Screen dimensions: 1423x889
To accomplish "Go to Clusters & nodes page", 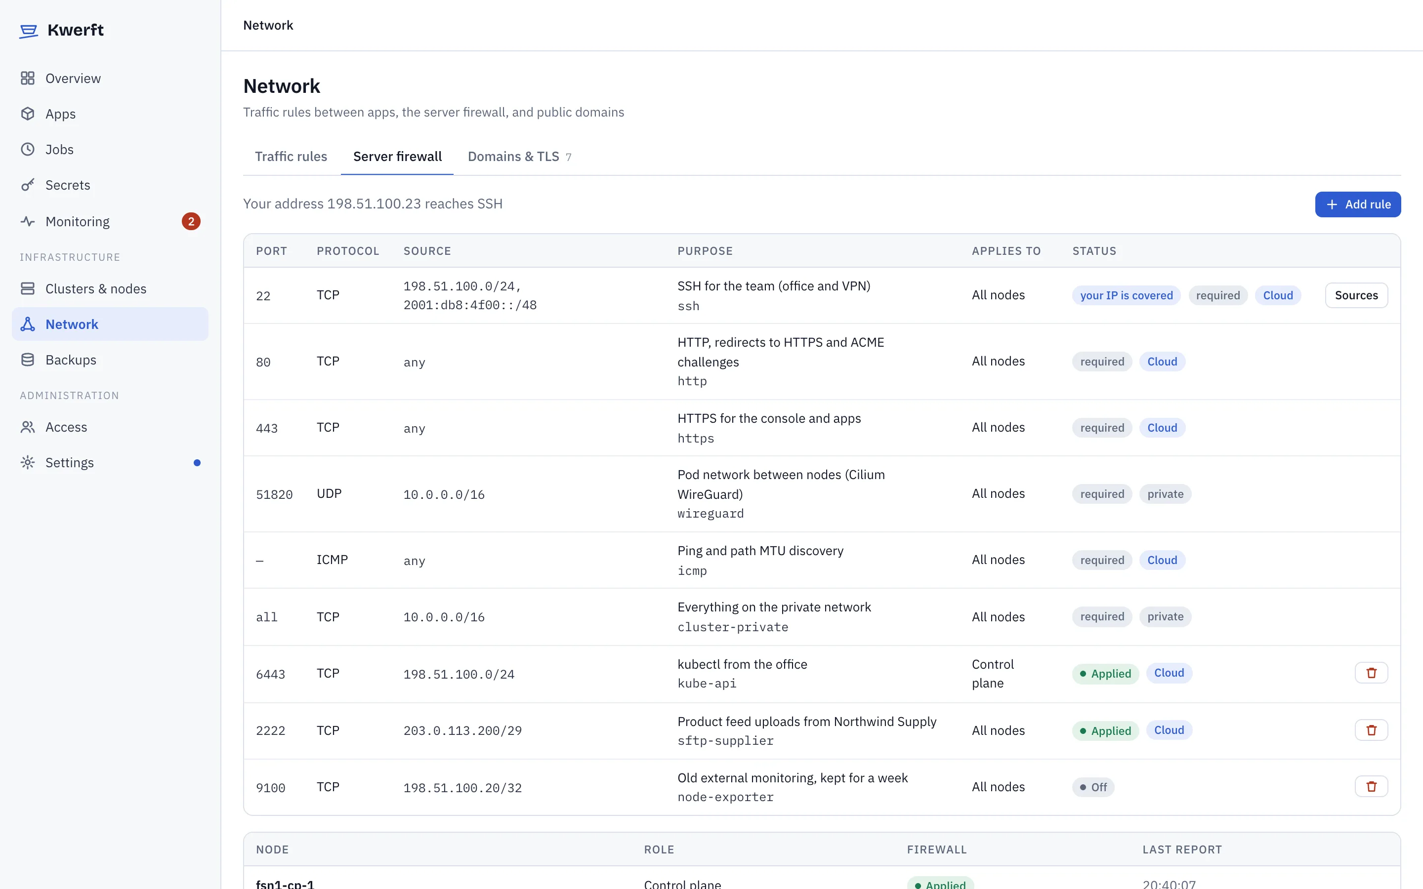I will tap(110, 289).
